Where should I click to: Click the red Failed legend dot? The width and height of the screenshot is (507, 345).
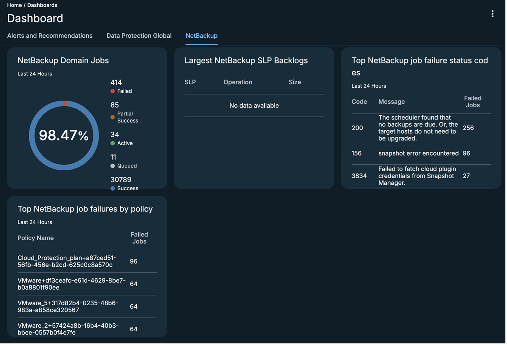(x=112, y=91)
